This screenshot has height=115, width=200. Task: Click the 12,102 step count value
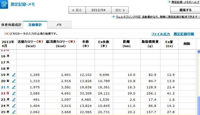point(86,75)
